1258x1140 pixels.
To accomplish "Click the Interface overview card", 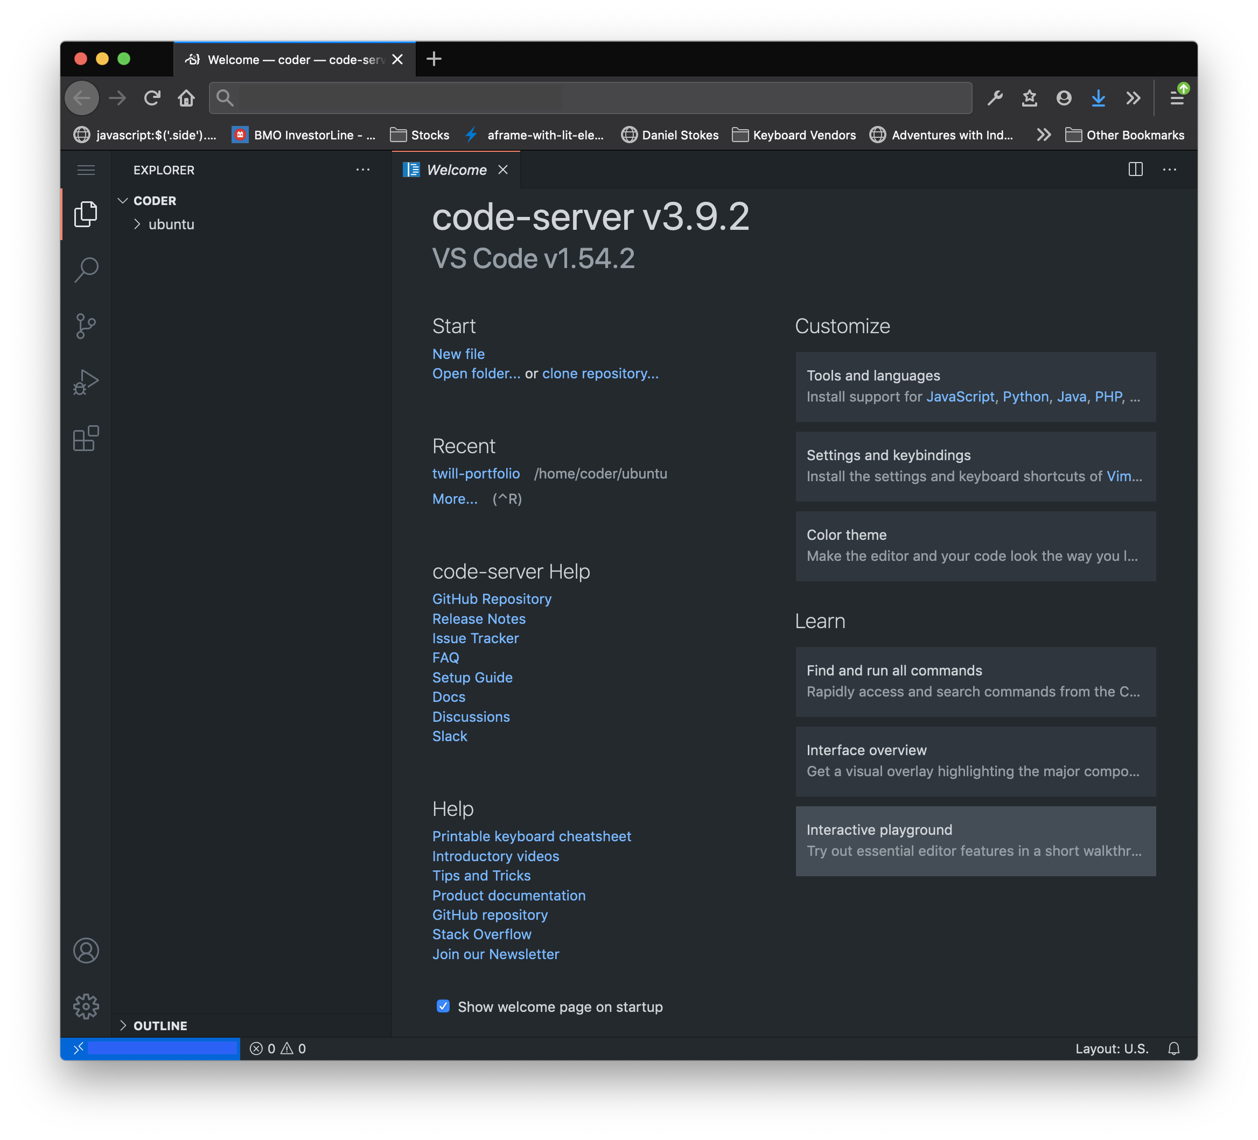I will point(975,761).
